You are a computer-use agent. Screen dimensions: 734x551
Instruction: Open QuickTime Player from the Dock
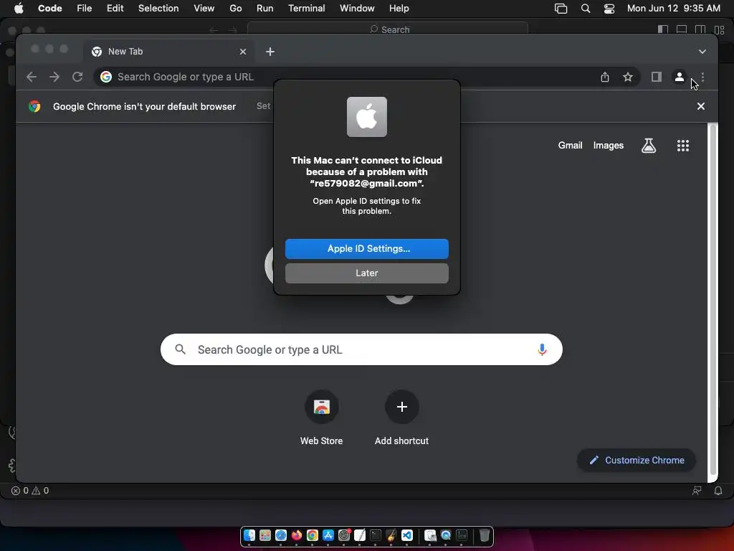tap(446, 535)
